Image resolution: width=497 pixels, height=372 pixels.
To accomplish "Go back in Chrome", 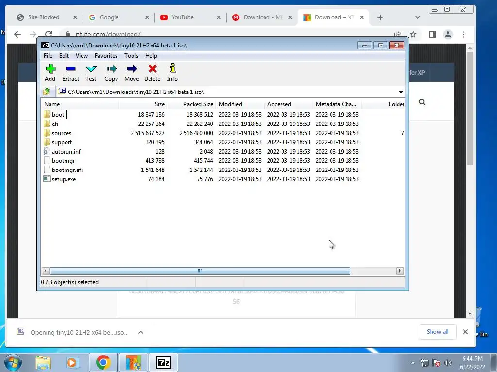I will coord(17,34).
